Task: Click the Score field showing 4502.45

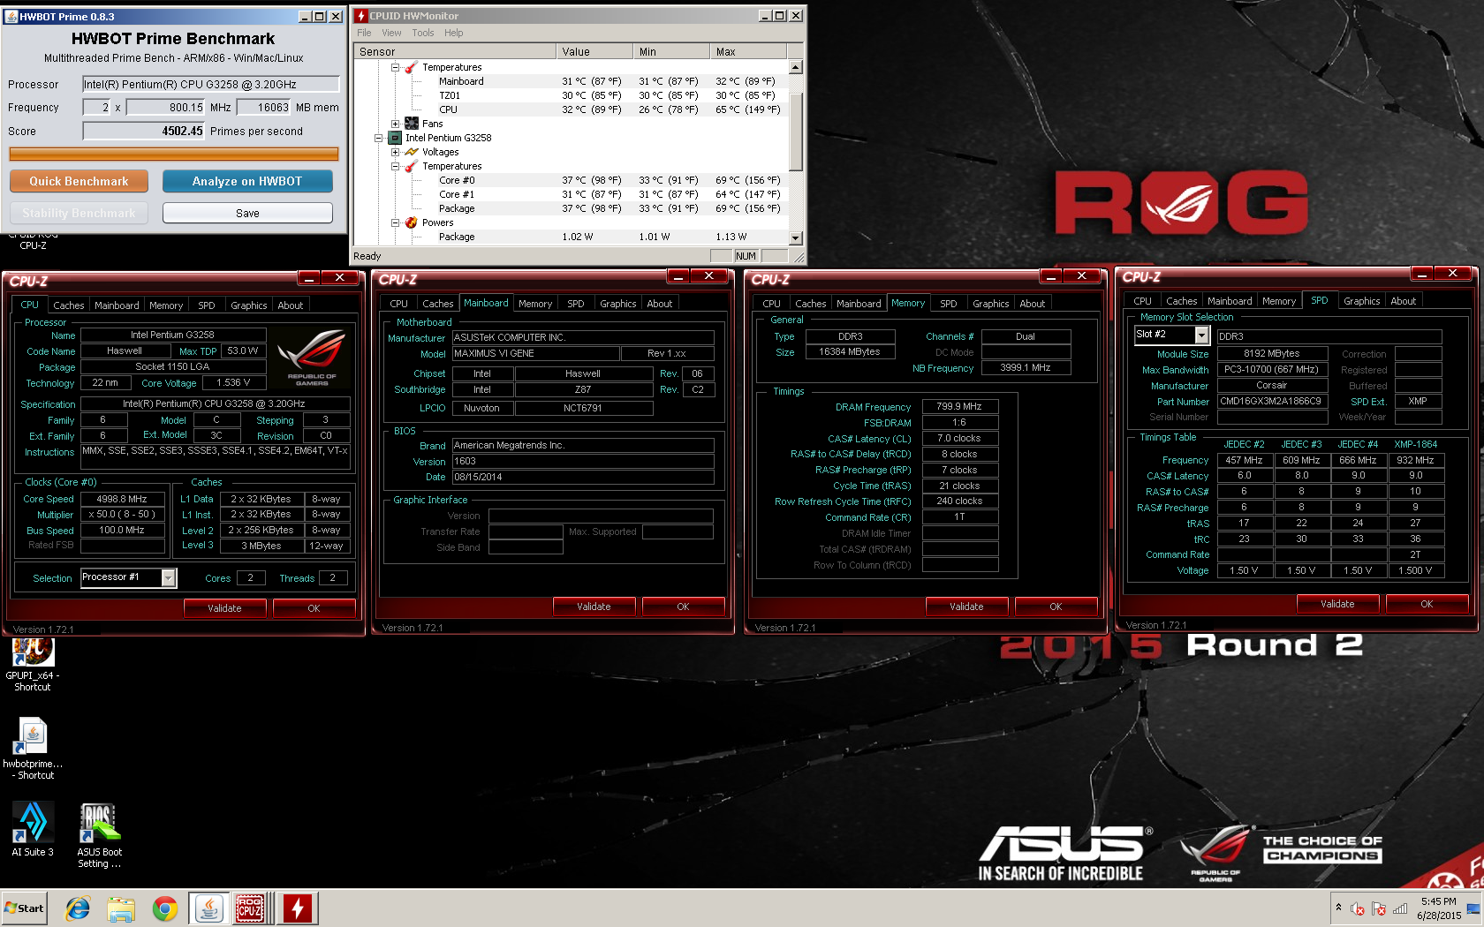Action: pos(144,131)
